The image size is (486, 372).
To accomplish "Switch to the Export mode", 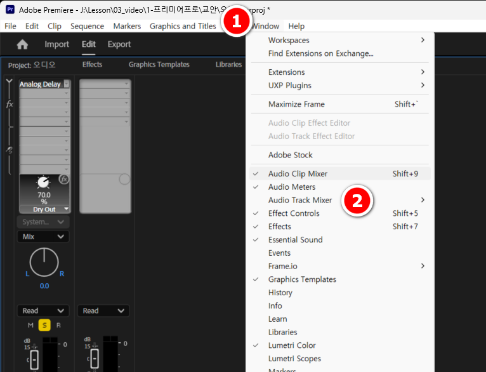I will tap(119, 44).
